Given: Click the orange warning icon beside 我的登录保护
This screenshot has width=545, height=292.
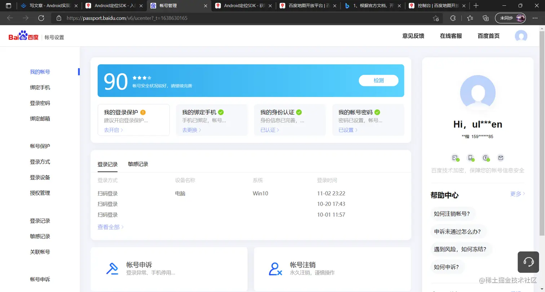Looking at the screenshot, I should point(143,112).
